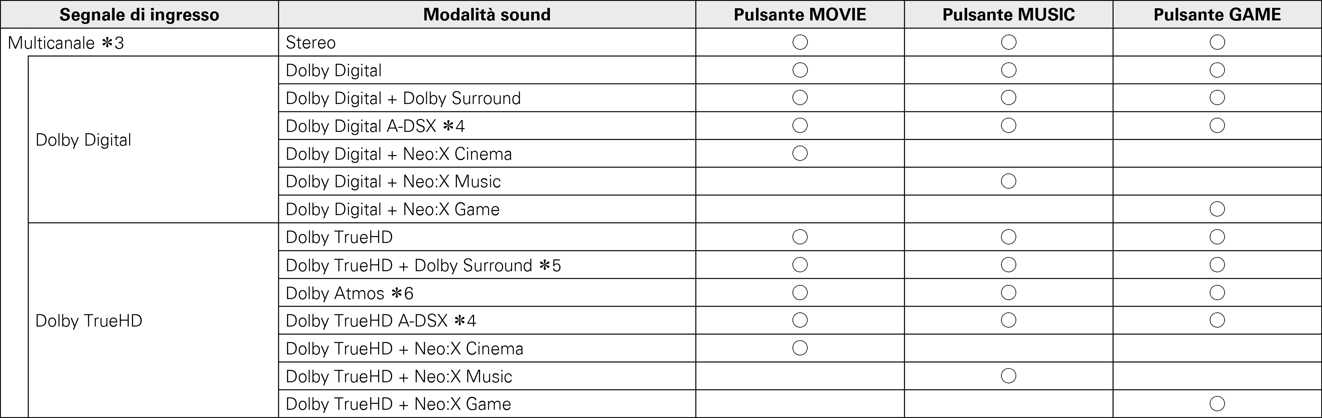The height and width of the screenshot is (418, 1322).
Task: Click the Dolby TrueHD input signal group cell
Action: pos(89,321)
